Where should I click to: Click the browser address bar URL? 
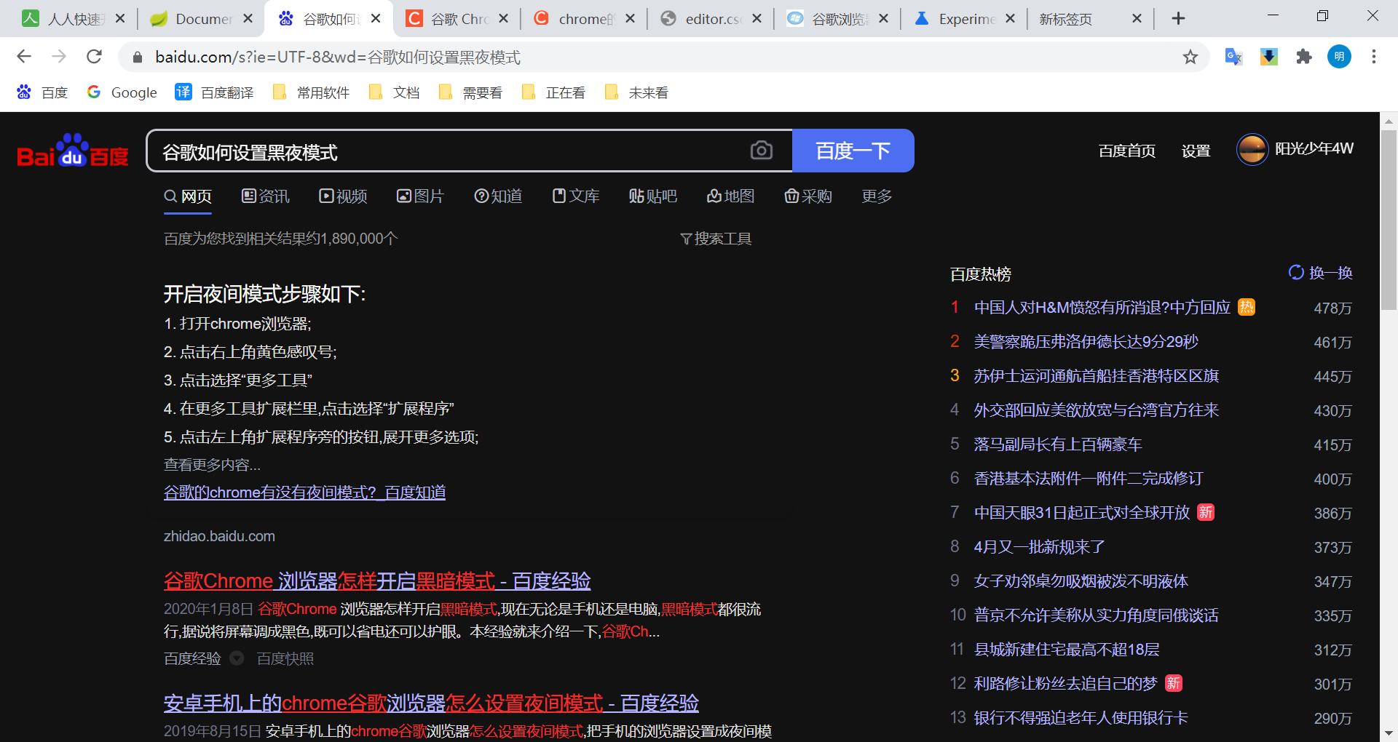pos(338,57)
